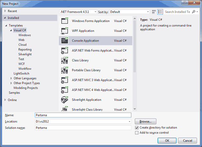
Task: Click into the Solution name field
Action: [83, 128]
